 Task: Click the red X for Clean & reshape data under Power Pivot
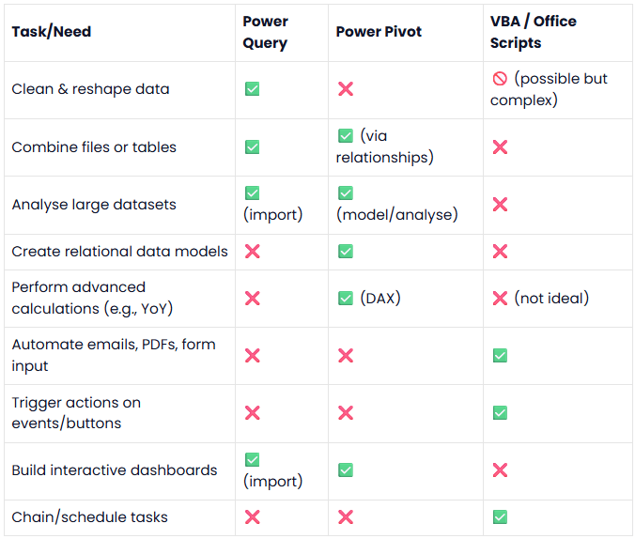coord(346,88)
